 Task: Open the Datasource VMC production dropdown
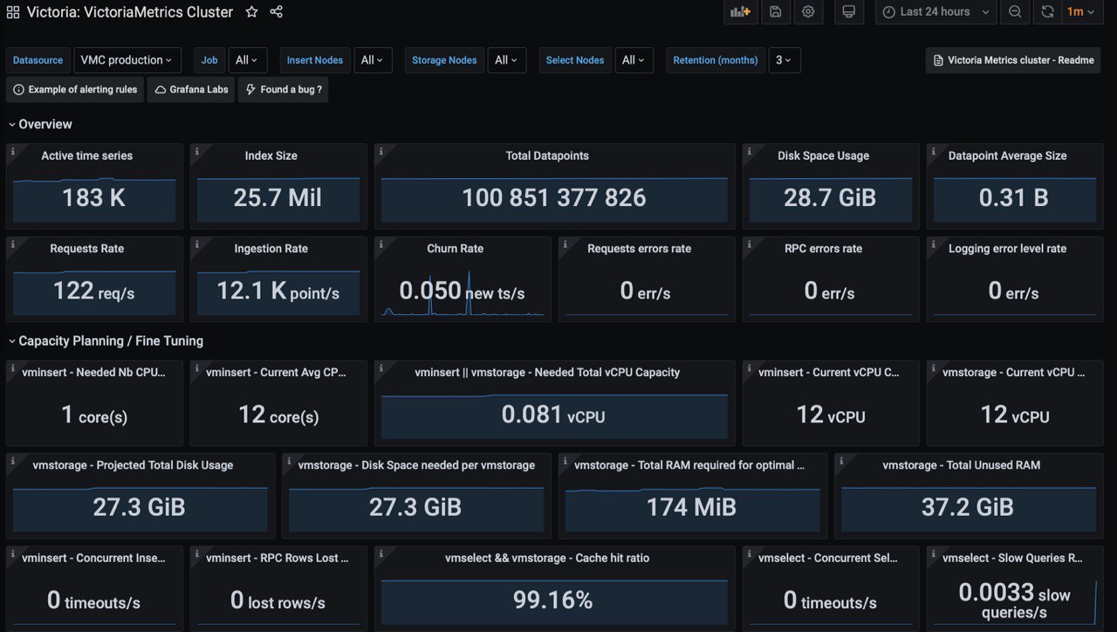(127, 60)
